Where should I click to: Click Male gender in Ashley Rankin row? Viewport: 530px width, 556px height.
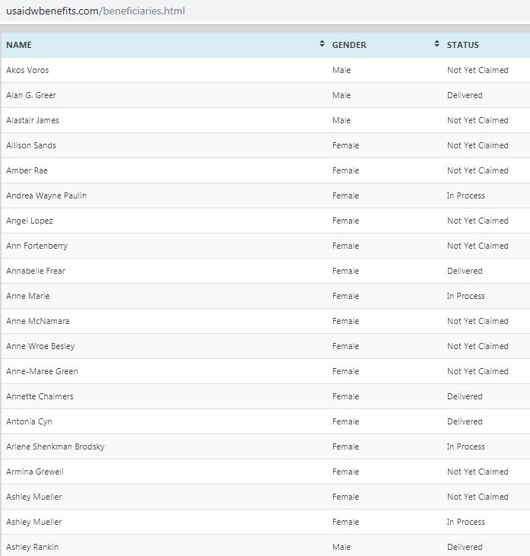(x=341, y=547)
